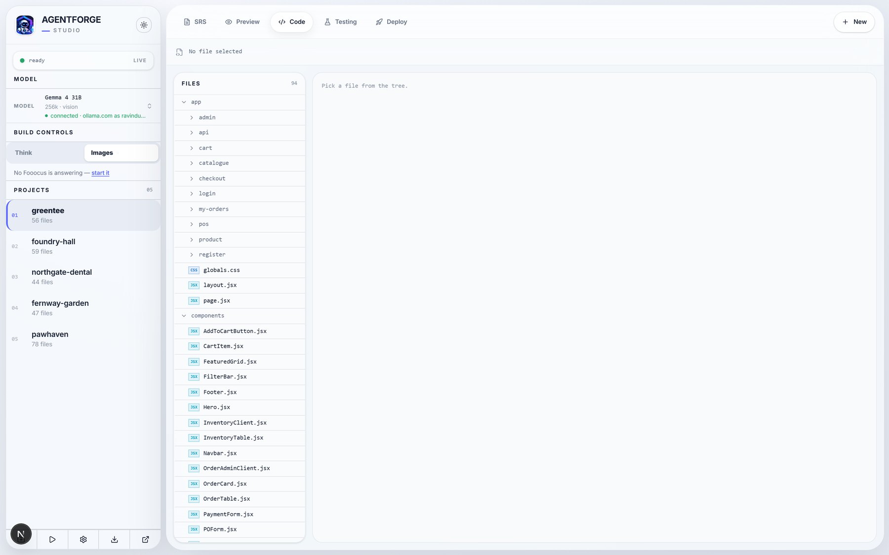This screenshot has height=555, width=889.
Task: Open settings gear in bottom toolbar
Action: (x=83, y=539)
